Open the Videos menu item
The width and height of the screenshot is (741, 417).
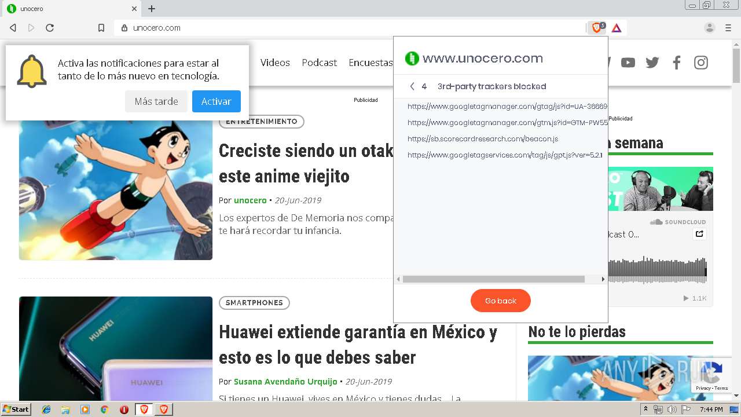275,63
